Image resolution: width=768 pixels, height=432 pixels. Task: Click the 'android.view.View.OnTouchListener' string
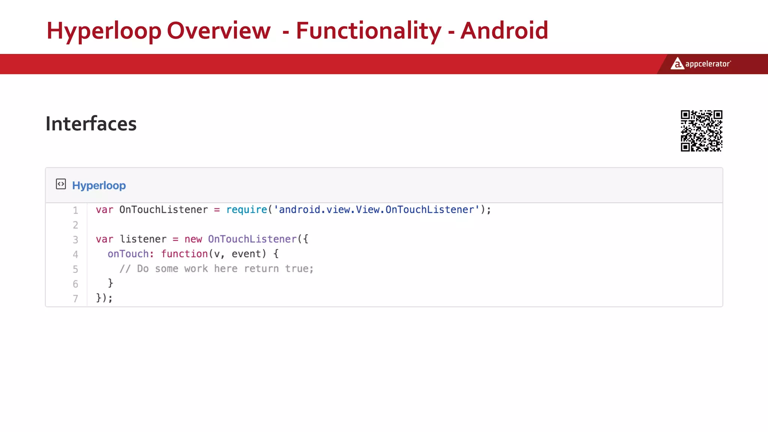click(x=376, y=210)
